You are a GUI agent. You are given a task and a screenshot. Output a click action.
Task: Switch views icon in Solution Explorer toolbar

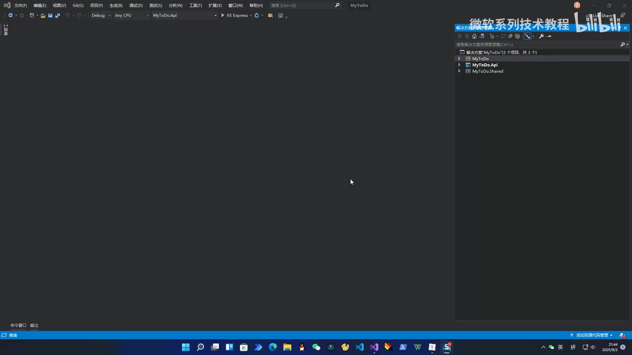[x=481, y=36]
